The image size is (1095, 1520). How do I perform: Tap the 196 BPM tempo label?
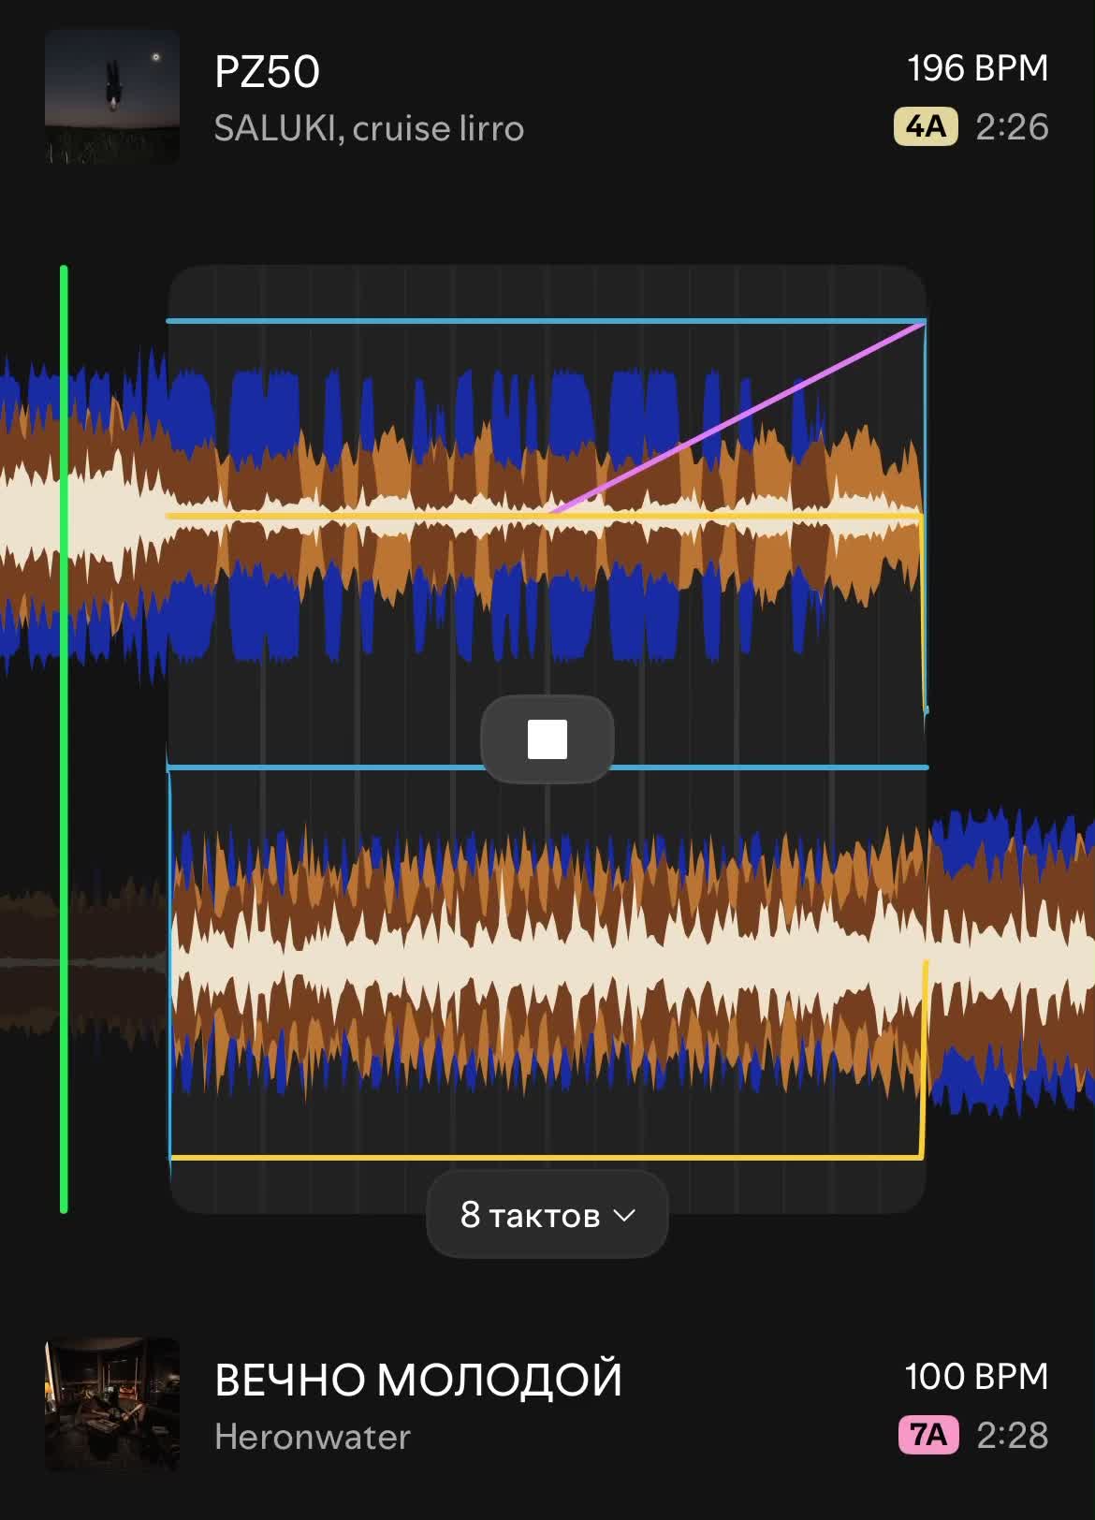977,68
